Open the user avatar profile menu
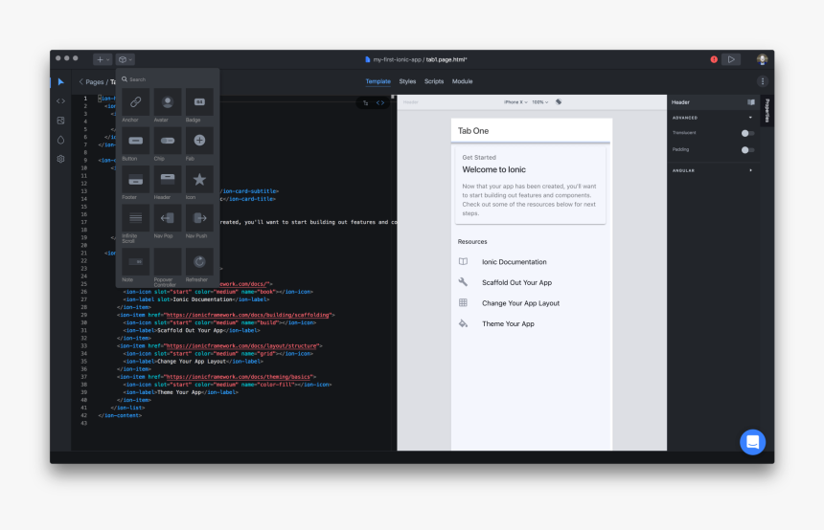 point(762,59)
